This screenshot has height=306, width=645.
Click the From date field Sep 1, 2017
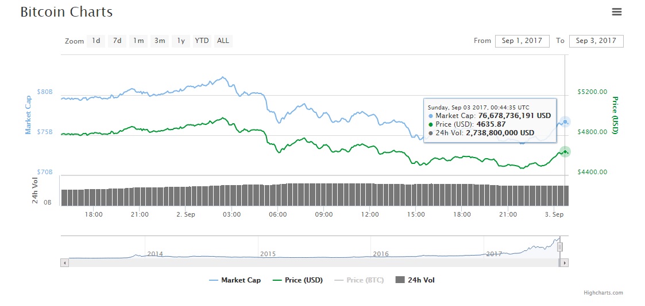pyautogui.click(x=522, y=41)
